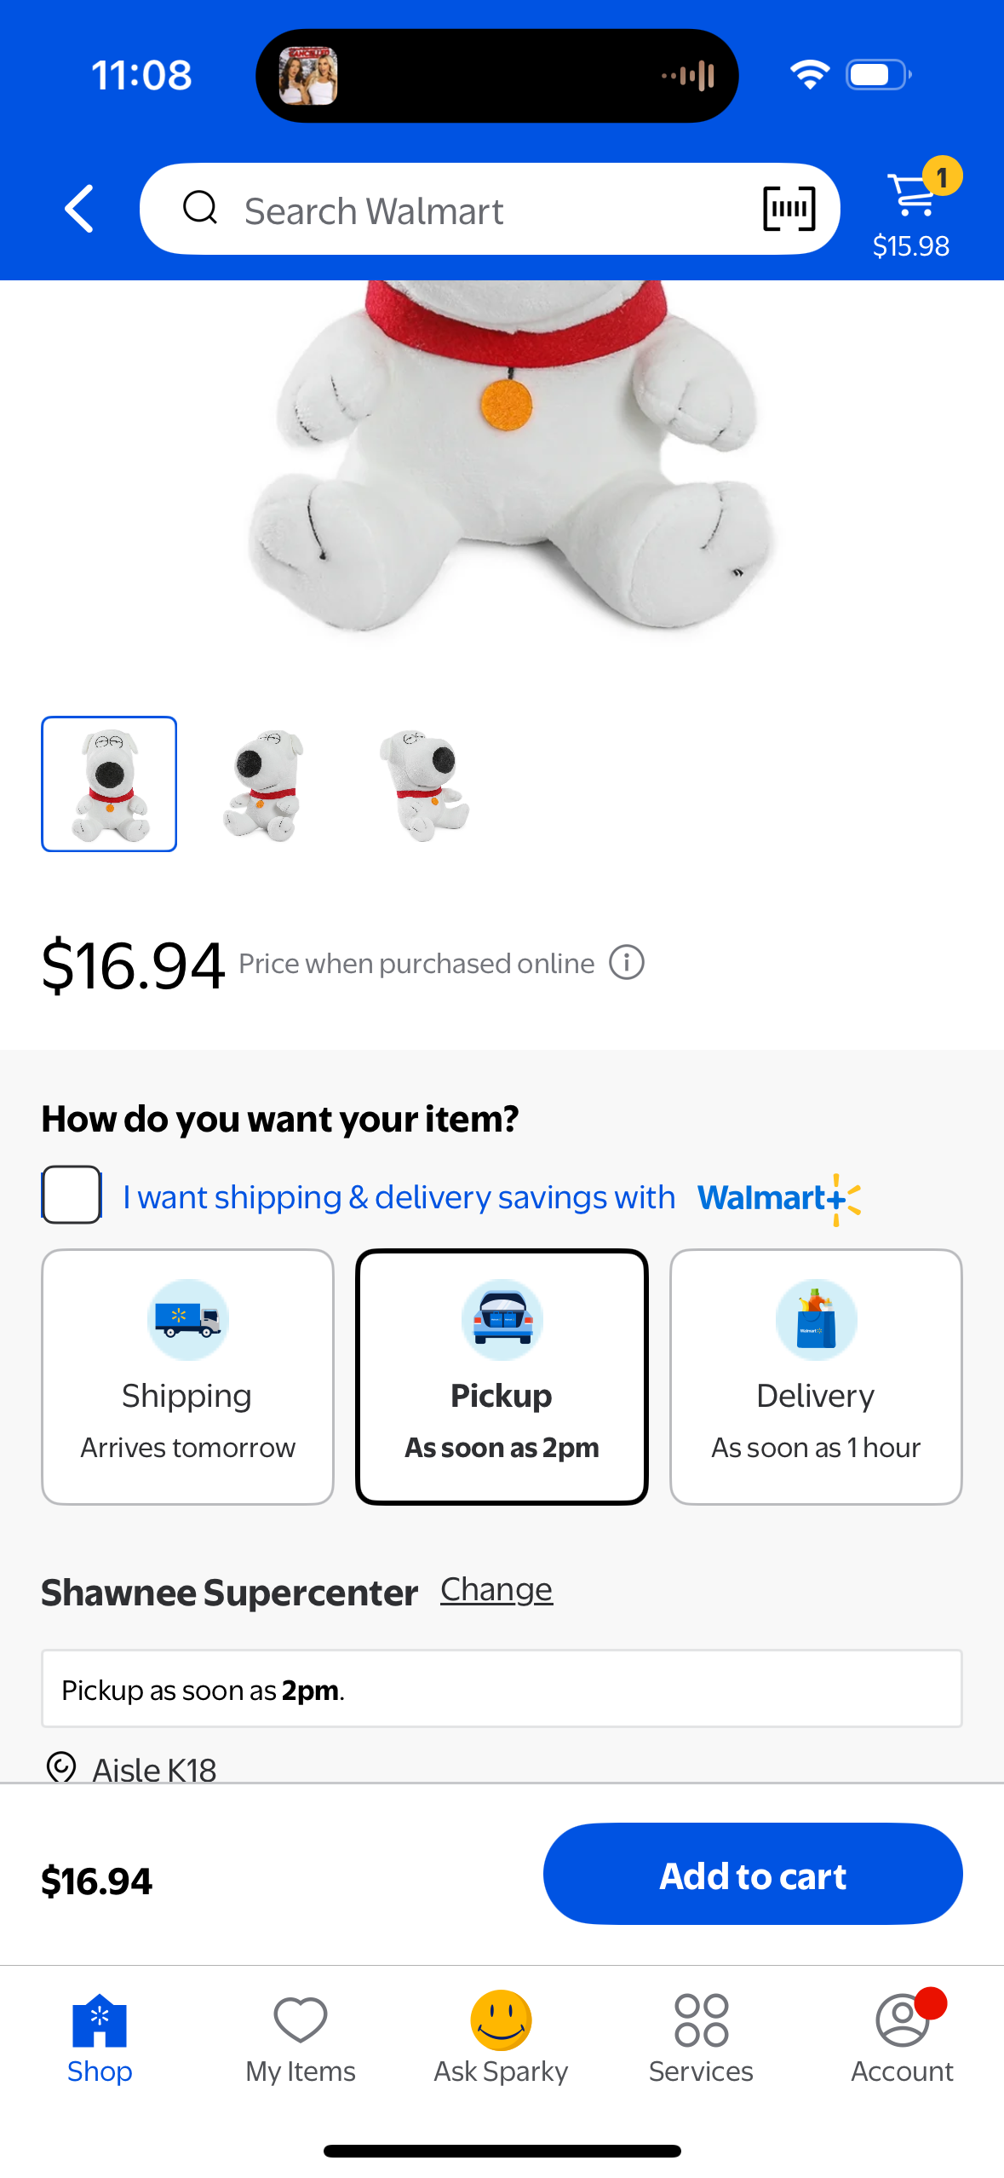Open Ask Sparky assistant
This screenshot has height=2178, width=1004.
[x=501, y=2037]
